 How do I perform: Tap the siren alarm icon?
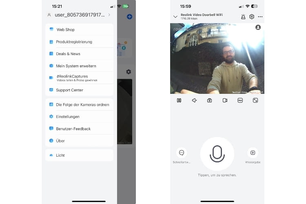pos(243,17)
